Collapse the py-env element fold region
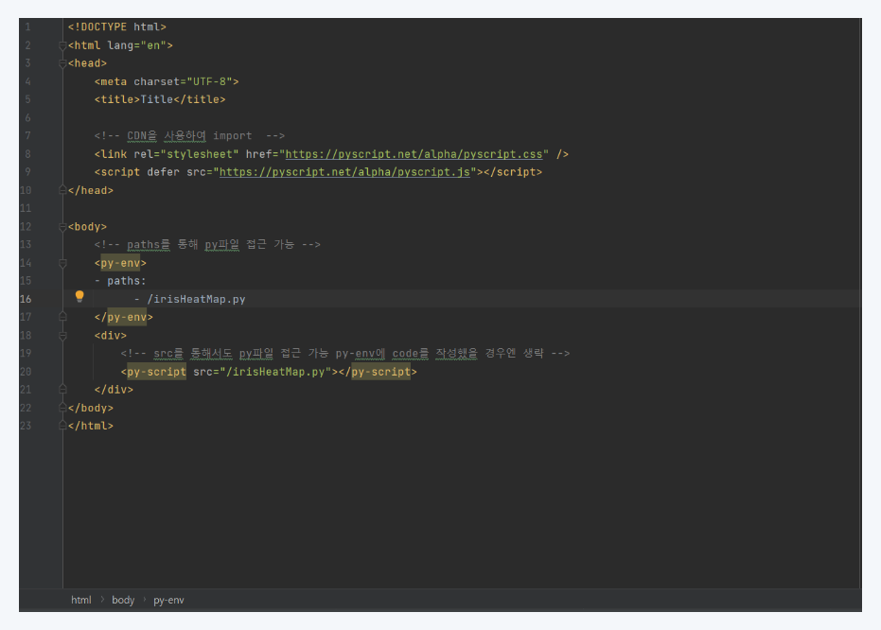 [62, 262]
